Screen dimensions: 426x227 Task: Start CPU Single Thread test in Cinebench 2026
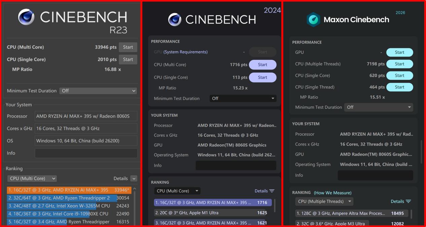399,87
